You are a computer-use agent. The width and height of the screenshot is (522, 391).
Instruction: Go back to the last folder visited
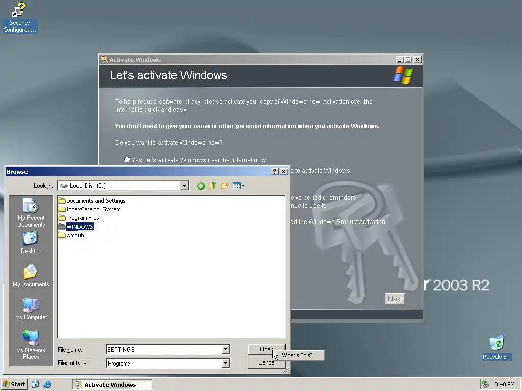pyautogui.click(x=201, y=186)
